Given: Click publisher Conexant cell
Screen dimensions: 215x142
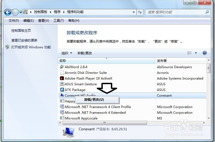Looking at the screenshot, I should [x=164, y=96].
